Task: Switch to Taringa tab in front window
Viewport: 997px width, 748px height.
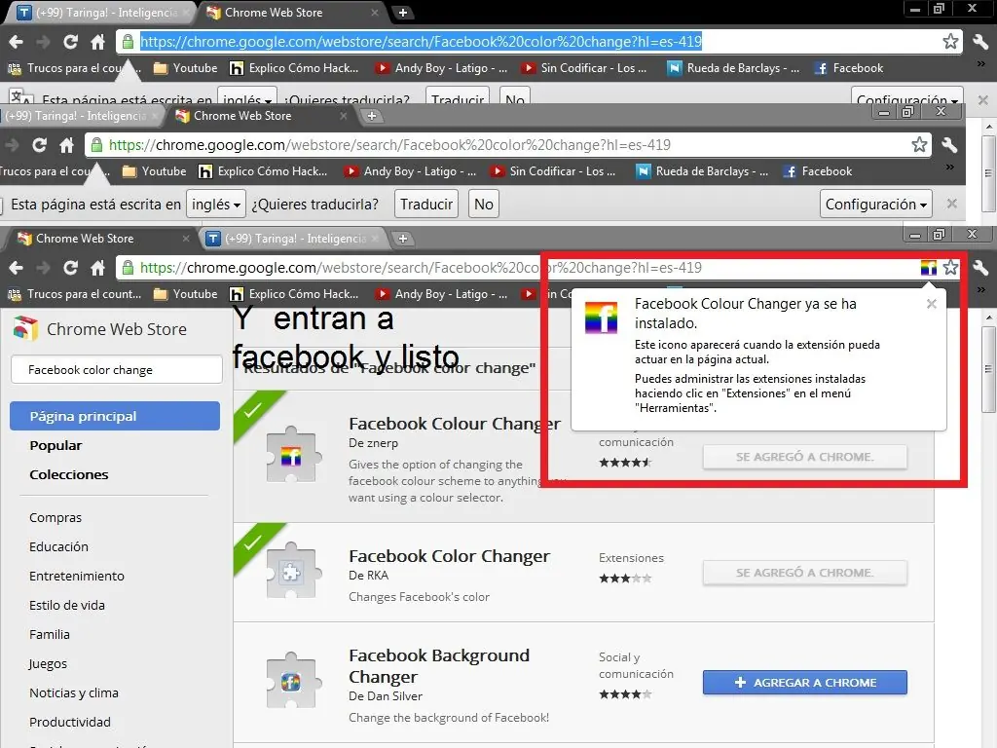Action: coord(294,239)
